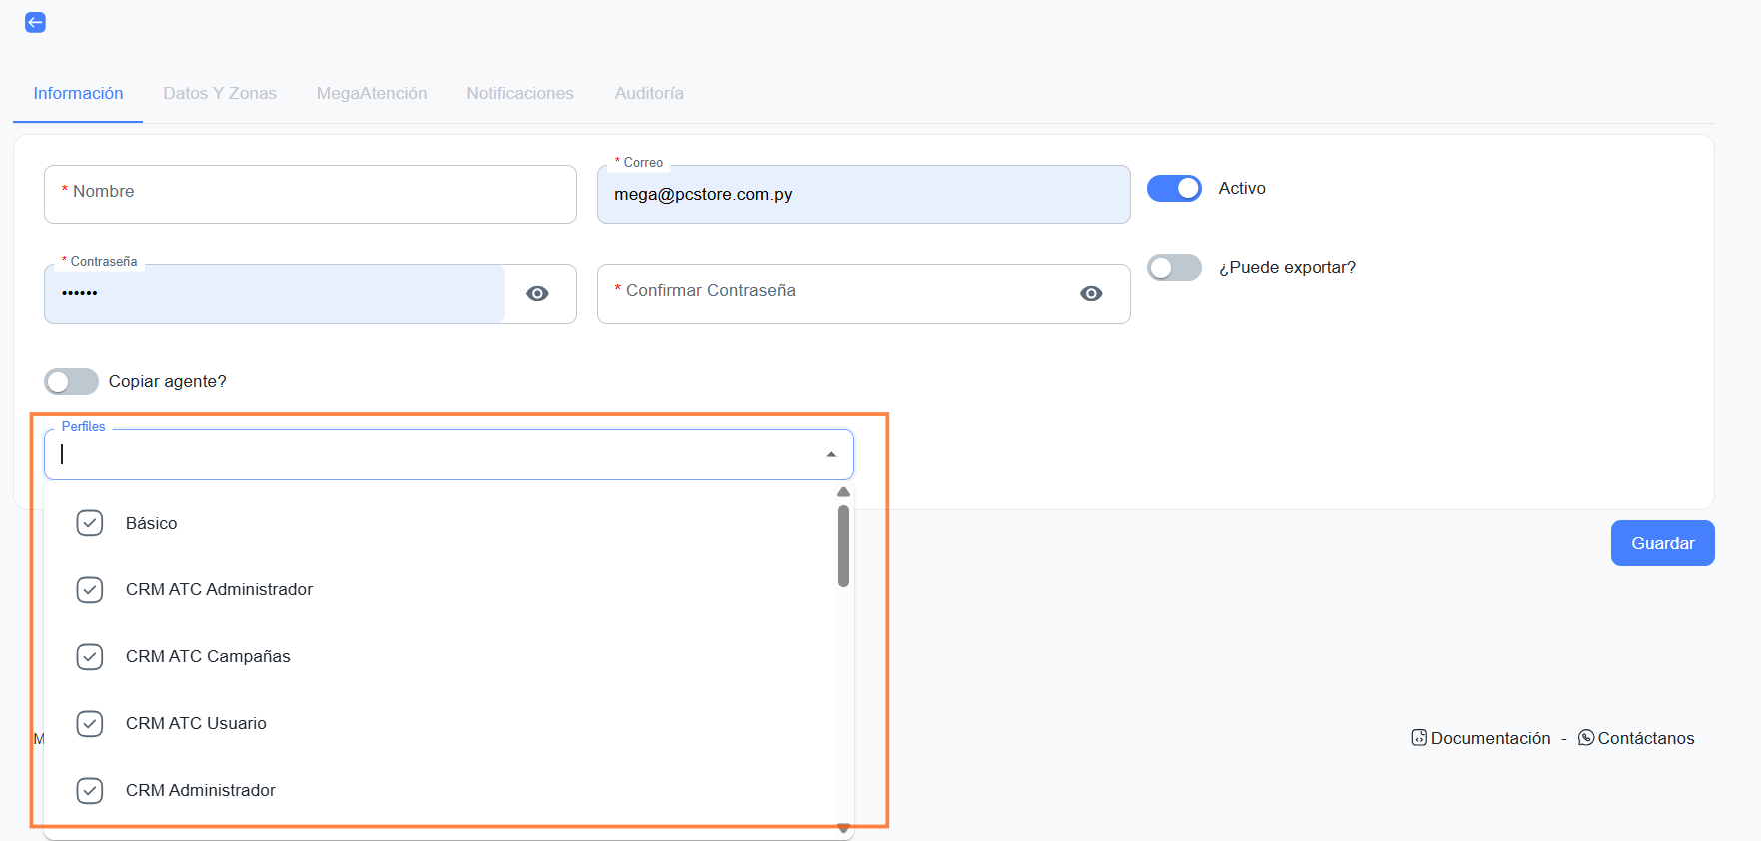Show password with Contraseña eye icon
The image size is (1761, 841).
pyautogui.click(x=537, y=293)
